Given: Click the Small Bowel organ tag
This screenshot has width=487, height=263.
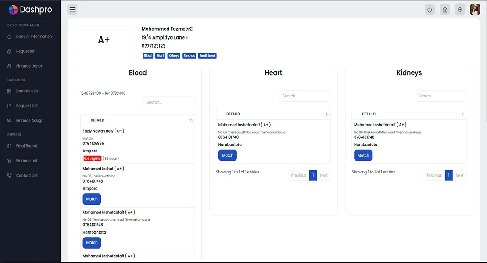Looking at the screenshot, I should click(207, 56).
